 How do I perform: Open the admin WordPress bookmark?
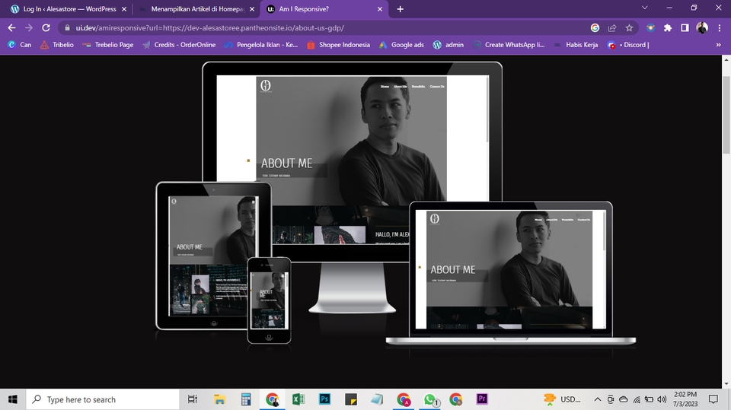448,45
